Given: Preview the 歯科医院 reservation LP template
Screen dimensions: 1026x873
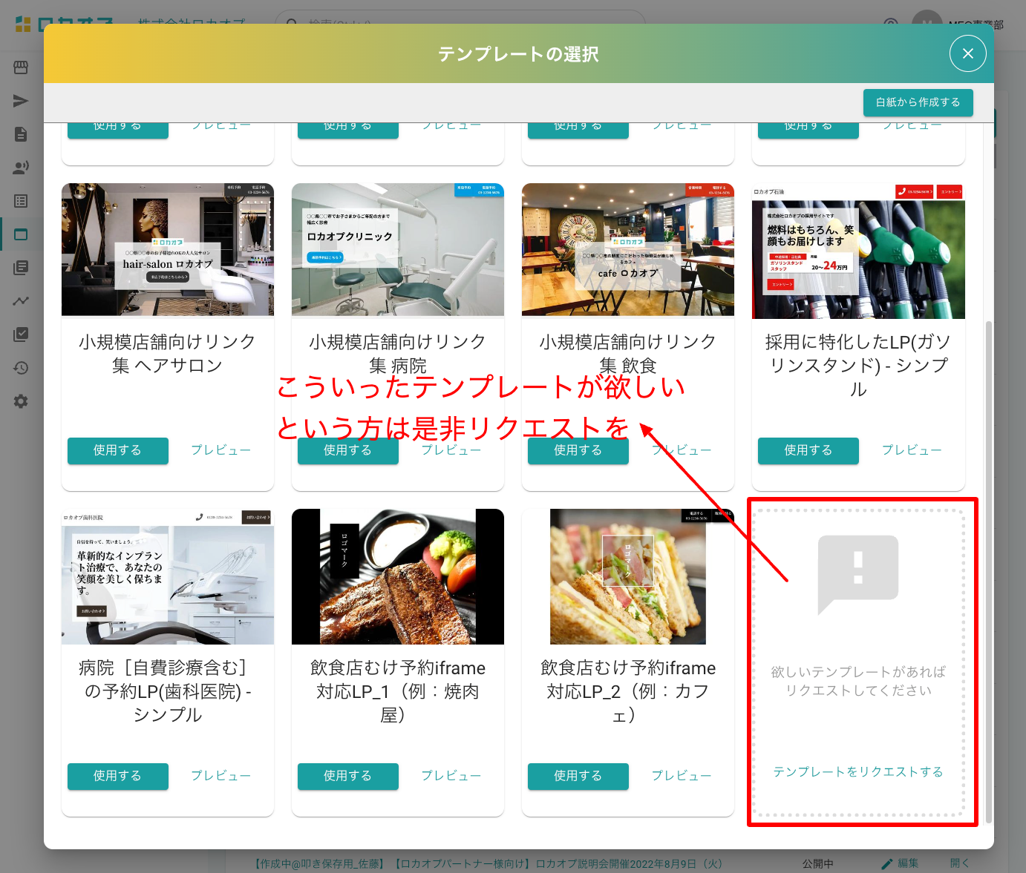Looking at the screenshot, I should point(220,776).
